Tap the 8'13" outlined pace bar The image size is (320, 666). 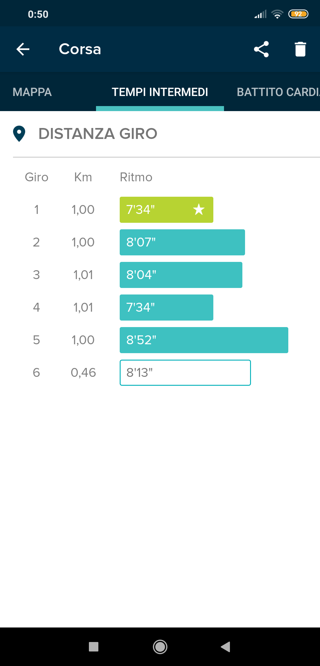[x=185, y=373]
